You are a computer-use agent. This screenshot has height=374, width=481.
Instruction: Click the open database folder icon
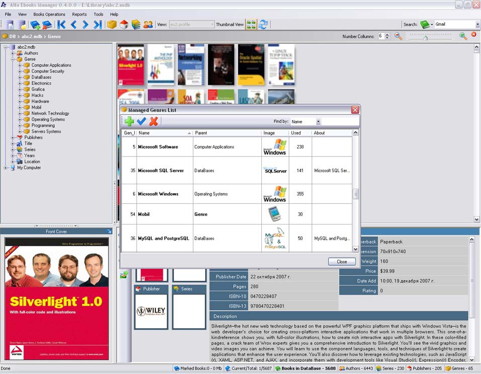pos(22,25)
